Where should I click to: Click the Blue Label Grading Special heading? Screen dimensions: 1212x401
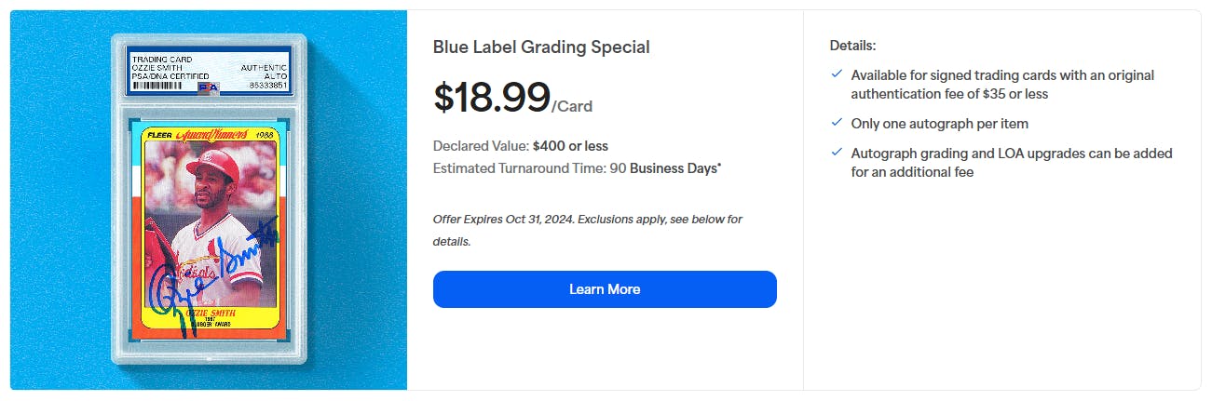(541, 47)
